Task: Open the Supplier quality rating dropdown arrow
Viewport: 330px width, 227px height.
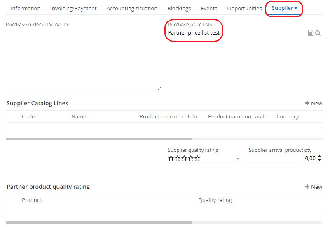Action: click(238, 159)
